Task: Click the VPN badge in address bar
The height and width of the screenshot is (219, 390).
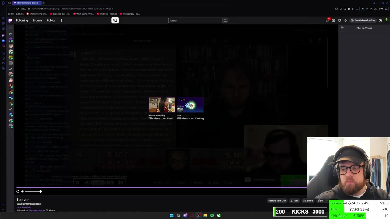Action: point(24,9)
